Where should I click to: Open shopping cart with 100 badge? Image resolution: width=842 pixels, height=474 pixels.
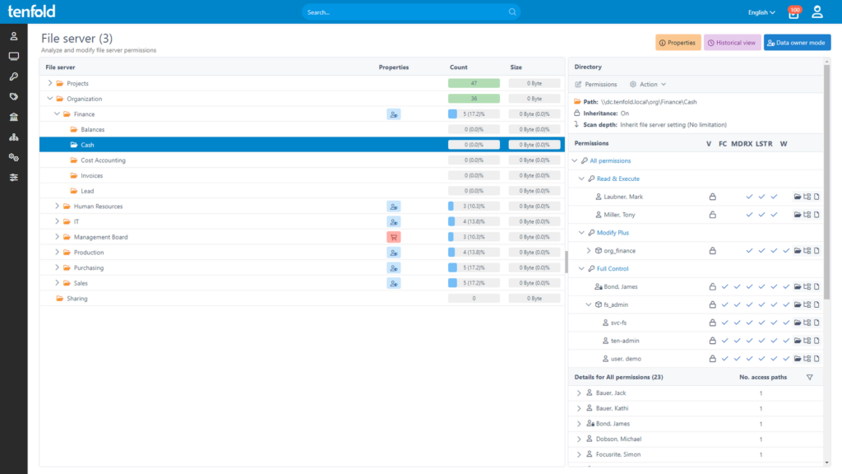[793, 12]
